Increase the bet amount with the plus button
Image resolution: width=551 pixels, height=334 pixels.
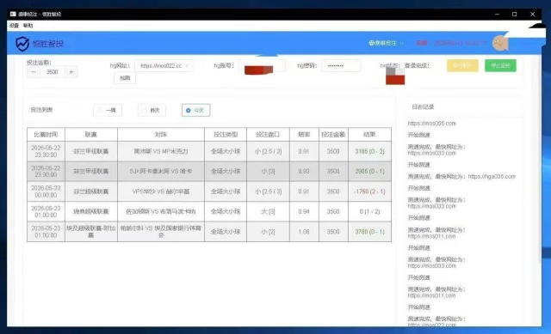71,72
